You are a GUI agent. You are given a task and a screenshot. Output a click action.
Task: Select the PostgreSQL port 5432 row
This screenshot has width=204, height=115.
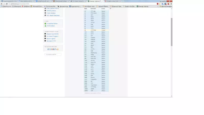[96, 79]
